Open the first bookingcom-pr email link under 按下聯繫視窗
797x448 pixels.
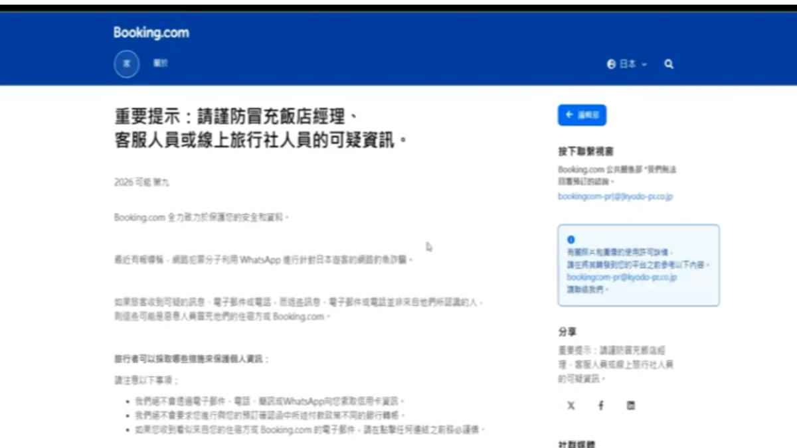[x=615, y=196]
